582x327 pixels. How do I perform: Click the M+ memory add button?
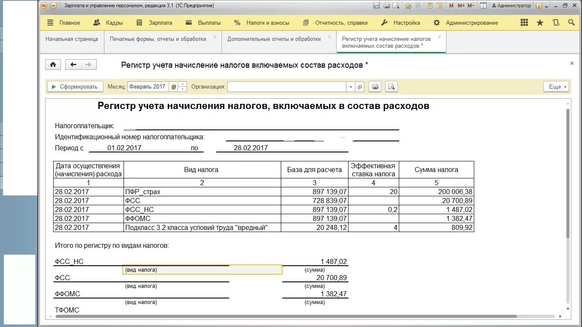point(461,6)
